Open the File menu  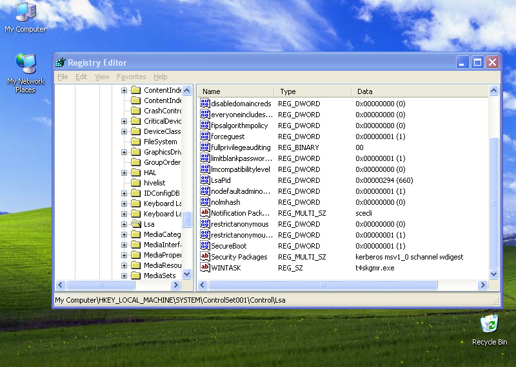pos(63,77)
